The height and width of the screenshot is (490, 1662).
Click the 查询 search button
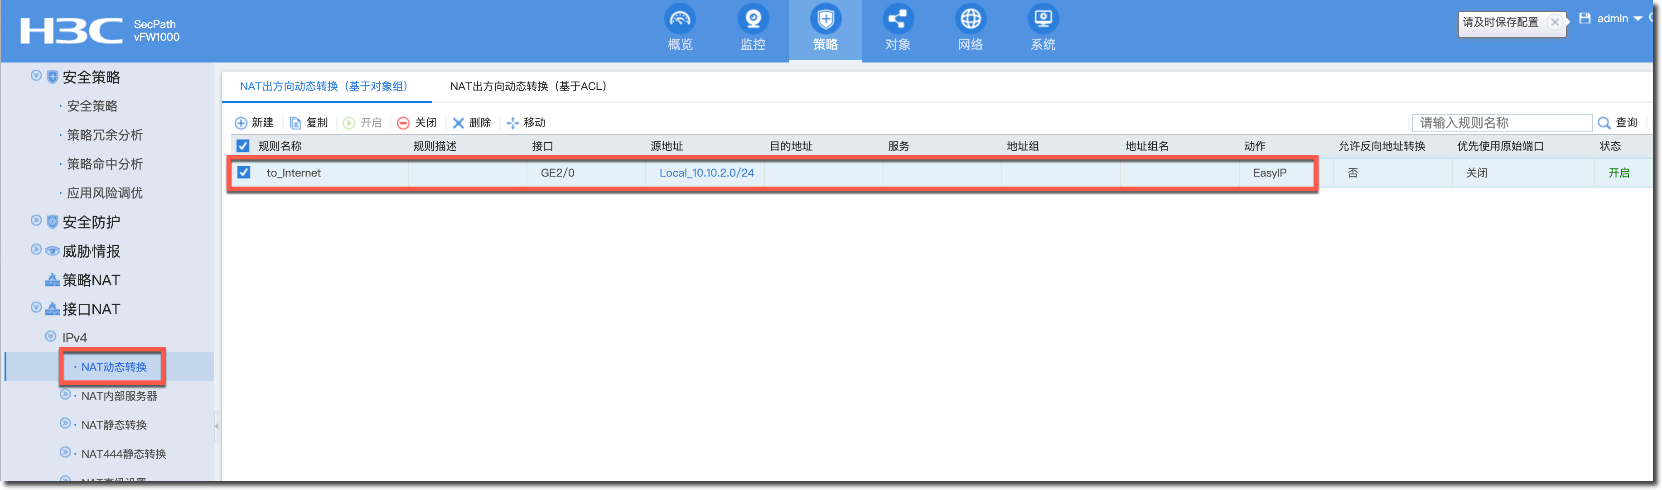pos(1618,122)
